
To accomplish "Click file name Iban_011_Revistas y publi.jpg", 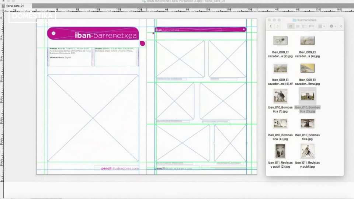I will [x=307, y=164].
